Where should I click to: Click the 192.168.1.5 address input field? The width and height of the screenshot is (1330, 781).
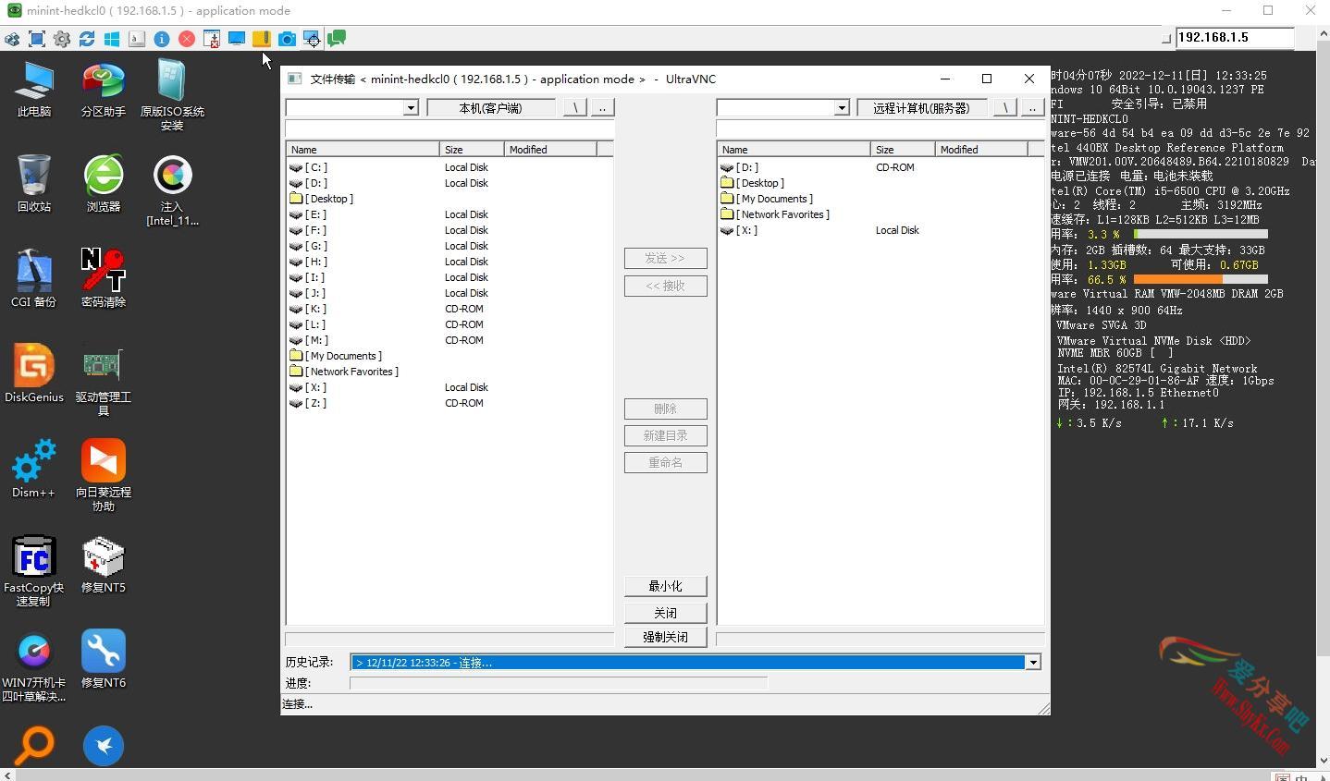point(1234,38)
